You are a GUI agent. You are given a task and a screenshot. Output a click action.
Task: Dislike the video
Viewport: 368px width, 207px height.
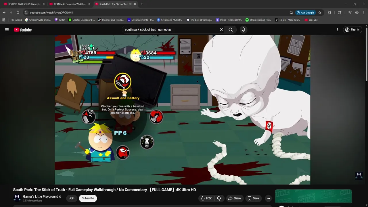pos(219,198)
